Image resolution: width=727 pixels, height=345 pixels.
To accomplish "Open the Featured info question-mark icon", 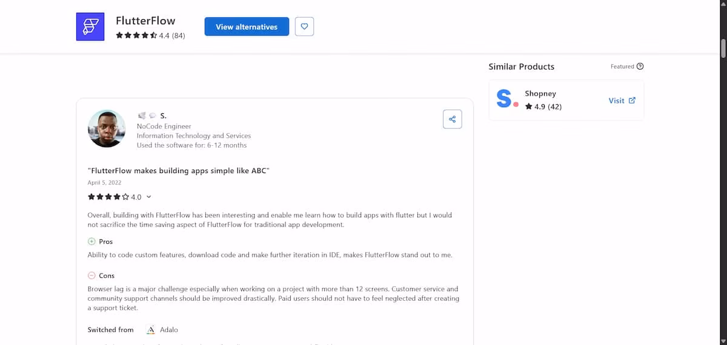I will pyautogui.click(x=640, y=67).
